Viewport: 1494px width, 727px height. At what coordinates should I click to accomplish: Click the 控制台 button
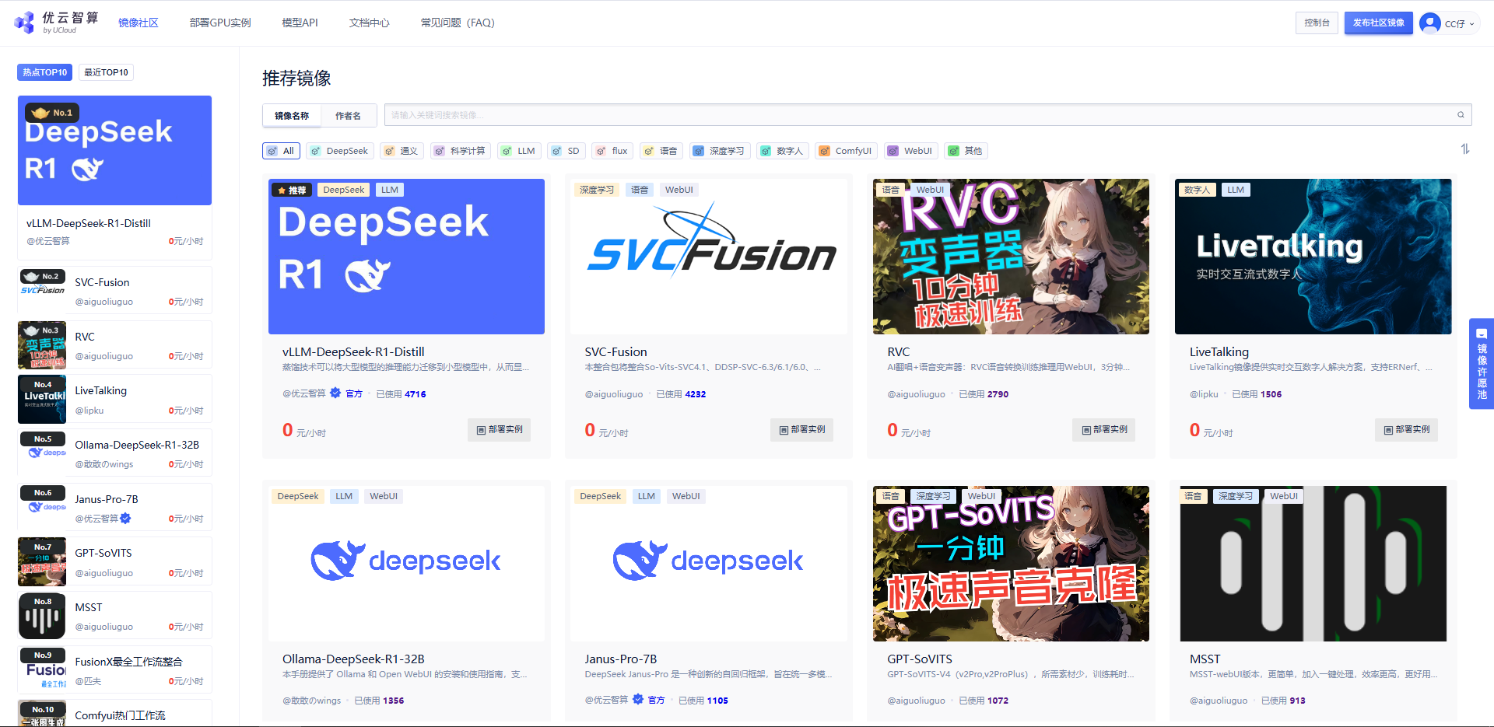[x=1317, y=23]
